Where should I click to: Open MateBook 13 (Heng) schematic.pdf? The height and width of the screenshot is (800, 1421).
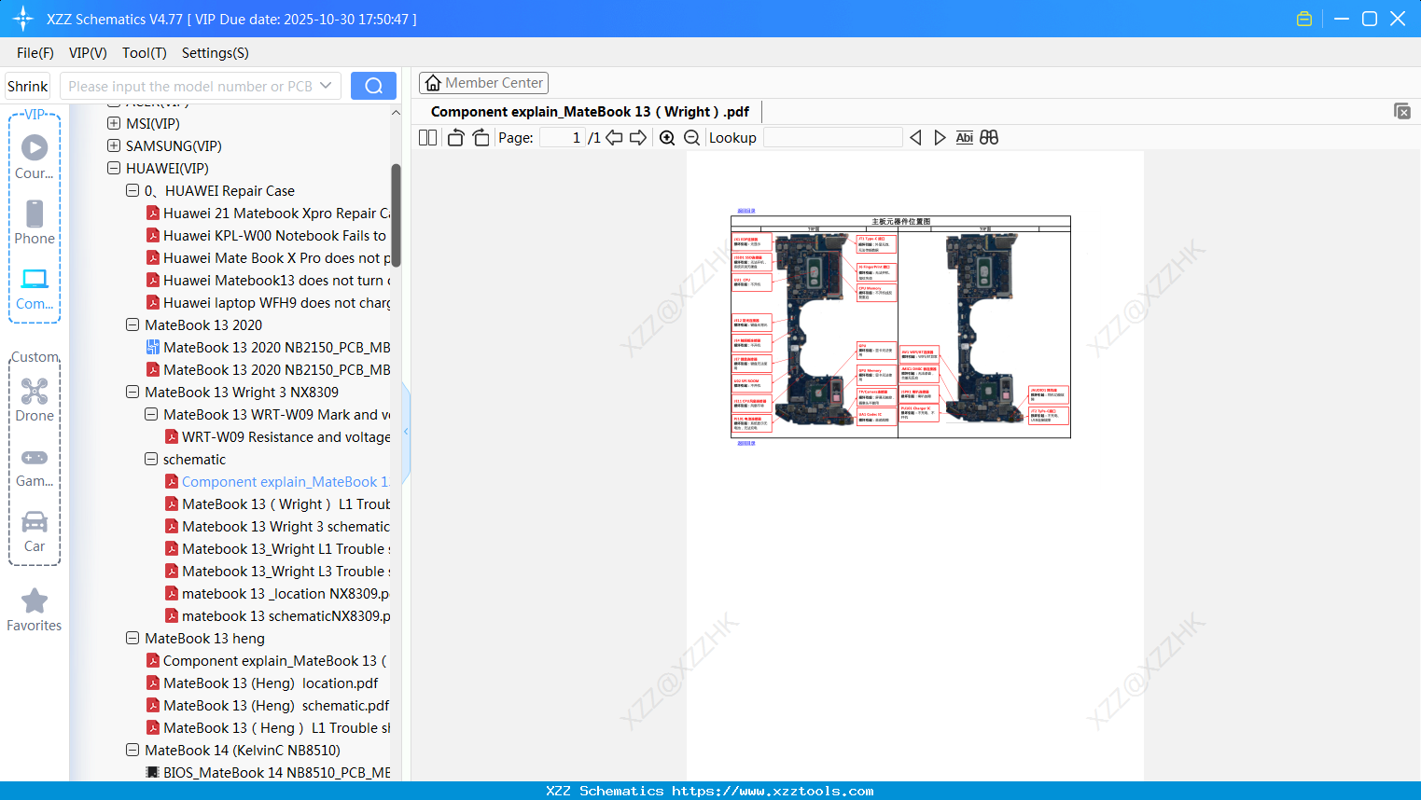click(268, 706)
